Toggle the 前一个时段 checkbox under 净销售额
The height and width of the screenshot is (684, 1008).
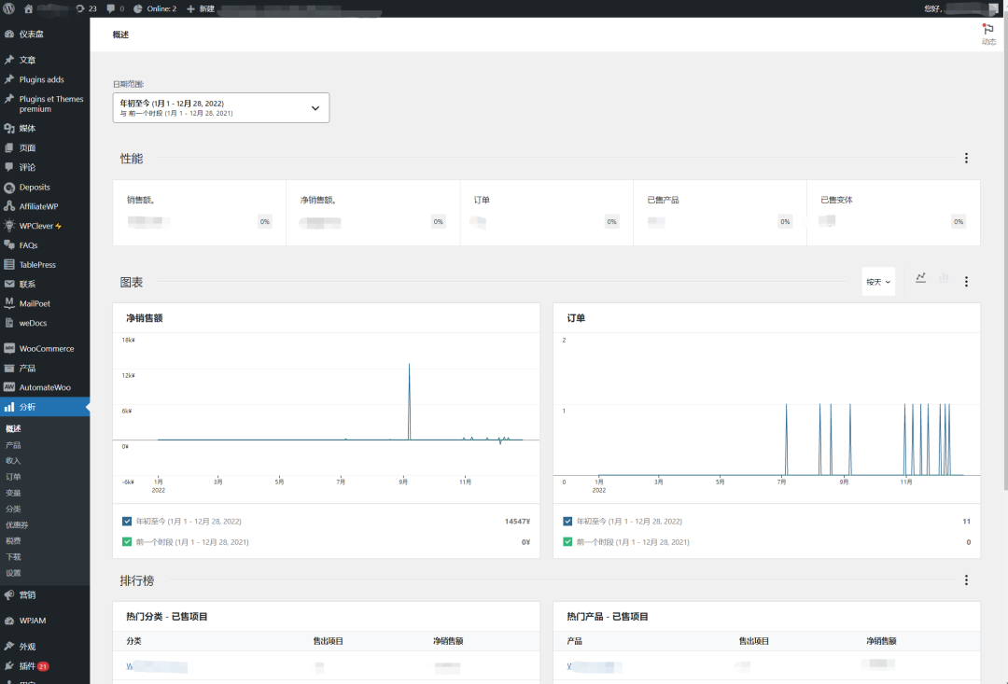pyautogui.click(x=127, y=541)
